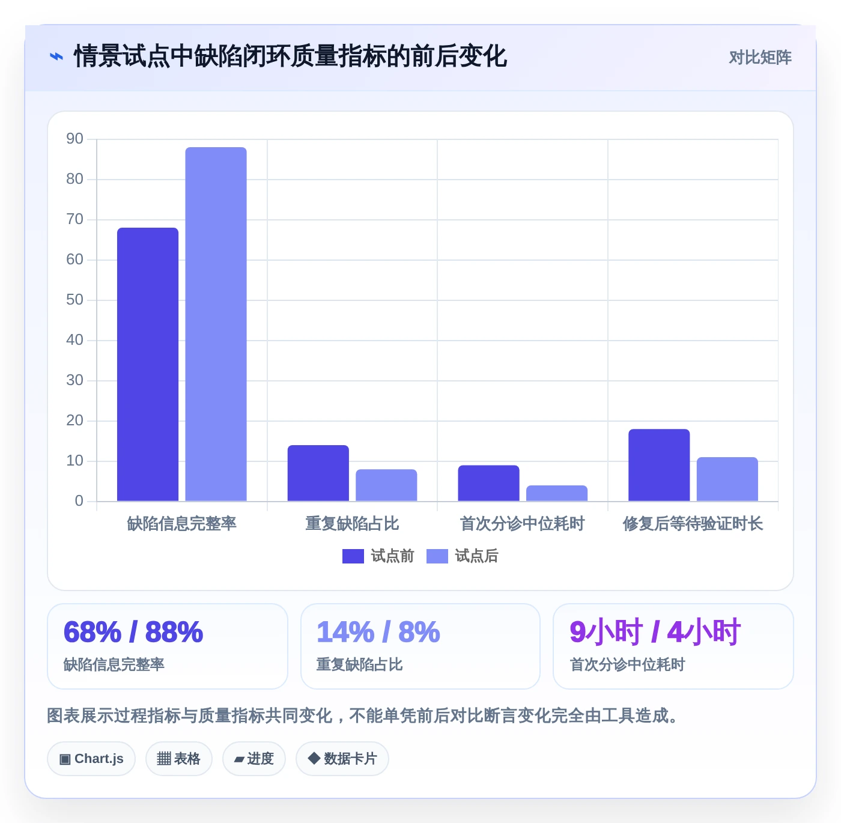The image size is (841, 823).
Task: Click the 试点后 bar for 重复缺陷占比
Action: tap(386, 485)
